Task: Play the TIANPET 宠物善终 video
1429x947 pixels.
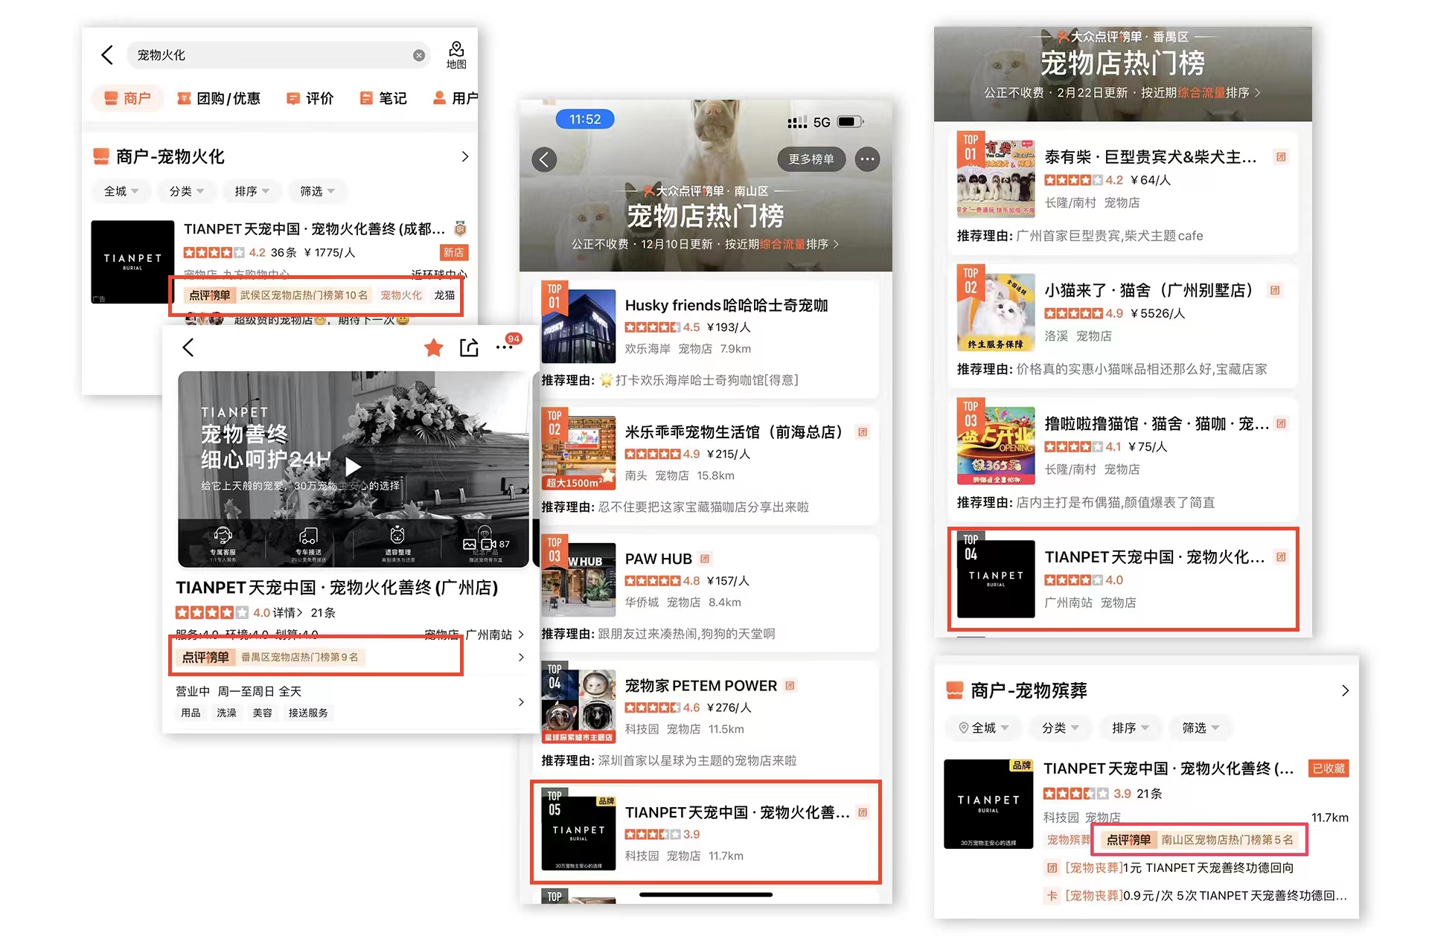Action: (x=353, y=466)
